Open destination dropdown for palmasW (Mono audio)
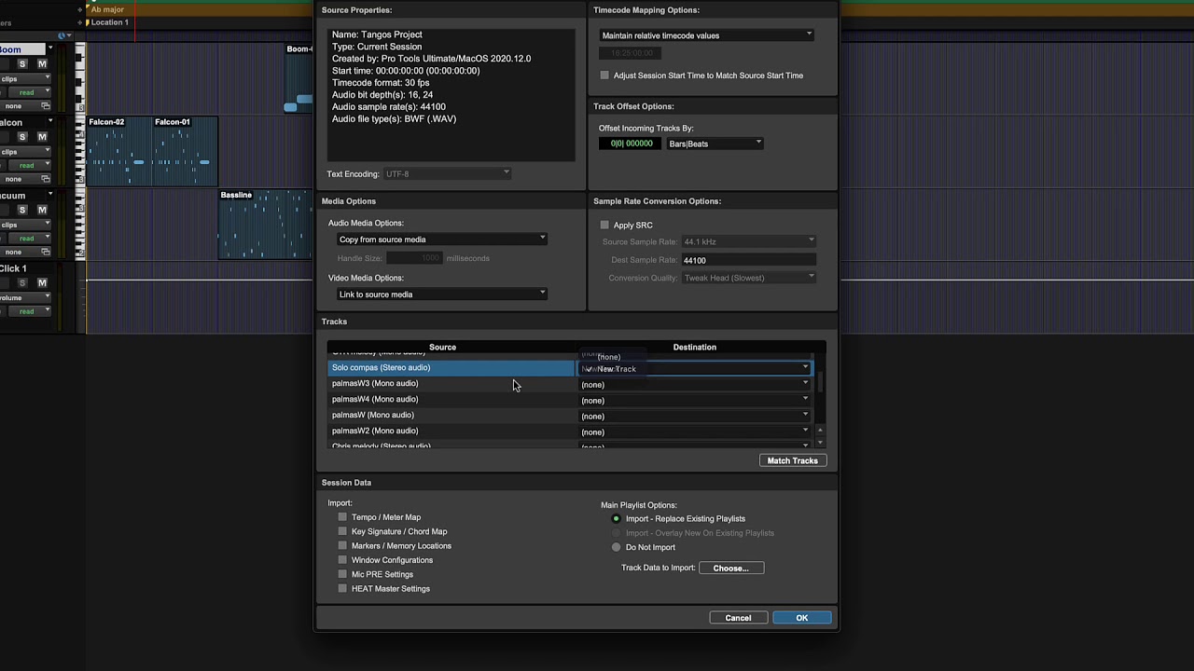This screenshot has width=1194, height=671. [695, 416]
